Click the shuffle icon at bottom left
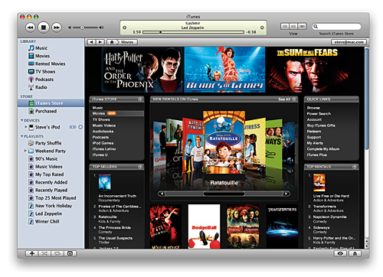Screen dimensions: 383x277 click(x=44, y=253)
